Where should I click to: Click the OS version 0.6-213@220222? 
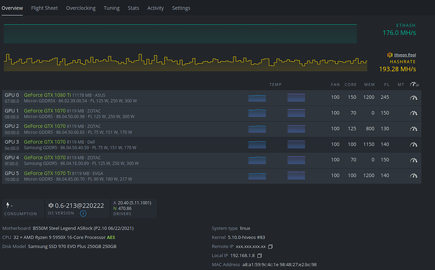[79, 206]
